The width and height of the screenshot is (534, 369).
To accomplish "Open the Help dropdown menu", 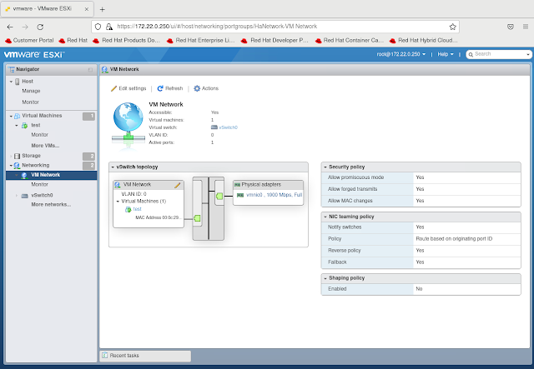I will [x=446, y=54].
